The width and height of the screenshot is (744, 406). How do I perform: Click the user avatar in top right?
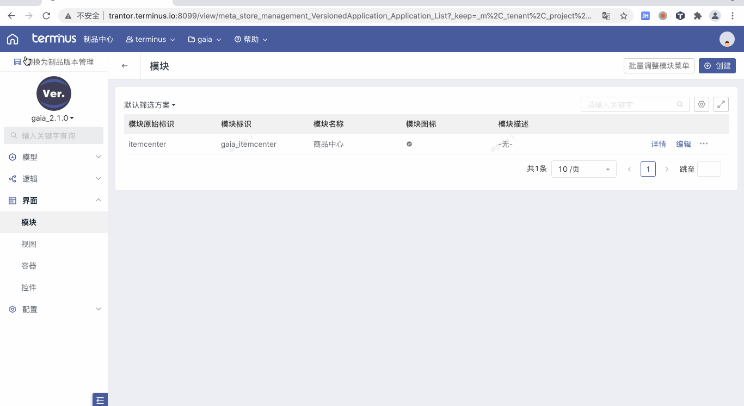tap(727, 39)
